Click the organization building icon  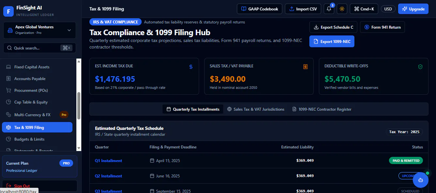10,30
